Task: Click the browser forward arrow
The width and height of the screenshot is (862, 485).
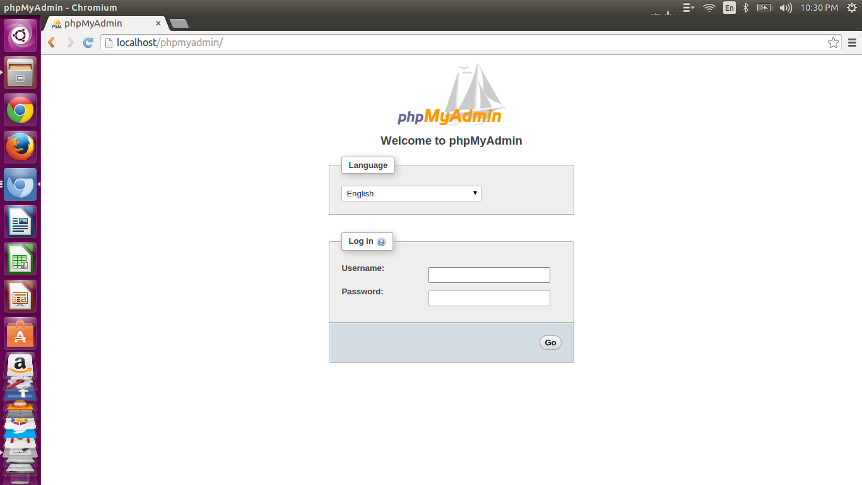Action: click(x=70, y=42)
